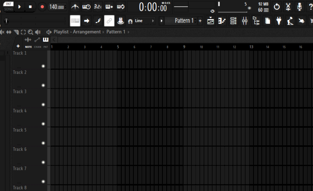Viewport: 313px width, 191px height.
Task: Select the playlist slip tool double arrow
Action: pyautogui.click(x=9, y=32)
